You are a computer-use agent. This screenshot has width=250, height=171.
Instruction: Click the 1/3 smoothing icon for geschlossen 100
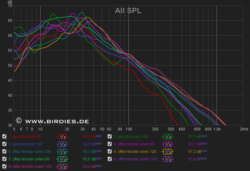click(x=168, y=136)
